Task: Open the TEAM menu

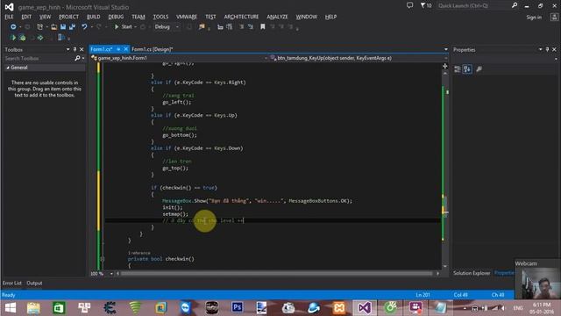Action: click(x=138, y=17)
